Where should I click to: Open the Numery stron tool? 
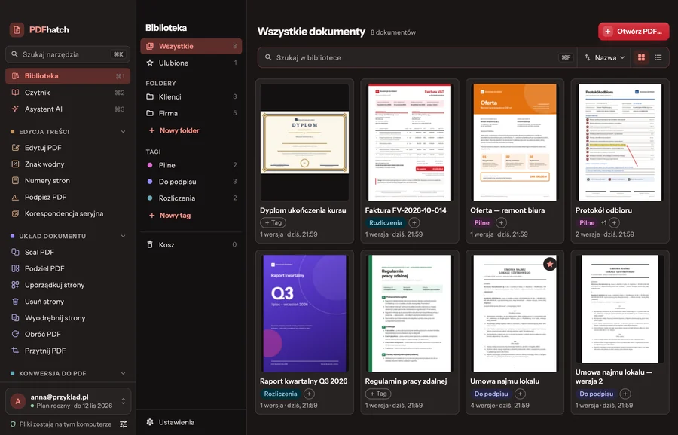[x=68, y=180]
